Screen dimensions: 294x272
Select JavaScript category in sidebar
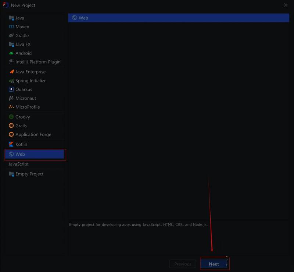(19, 164)
